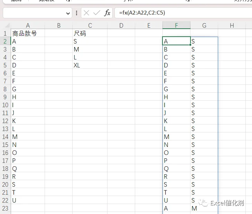This screenshot has height=214, width=252.
Task: Click cell F16 containing O
Action: click(x=176, y=153)
